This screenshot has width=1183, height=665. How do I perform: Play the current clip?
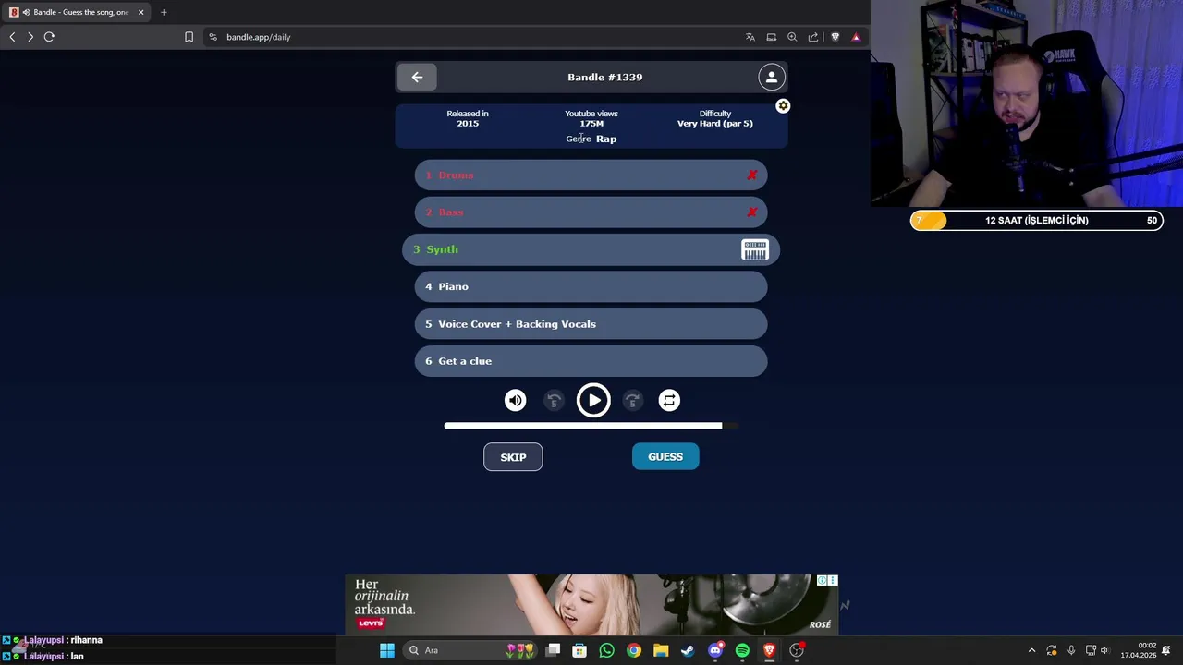coord(593,401)
